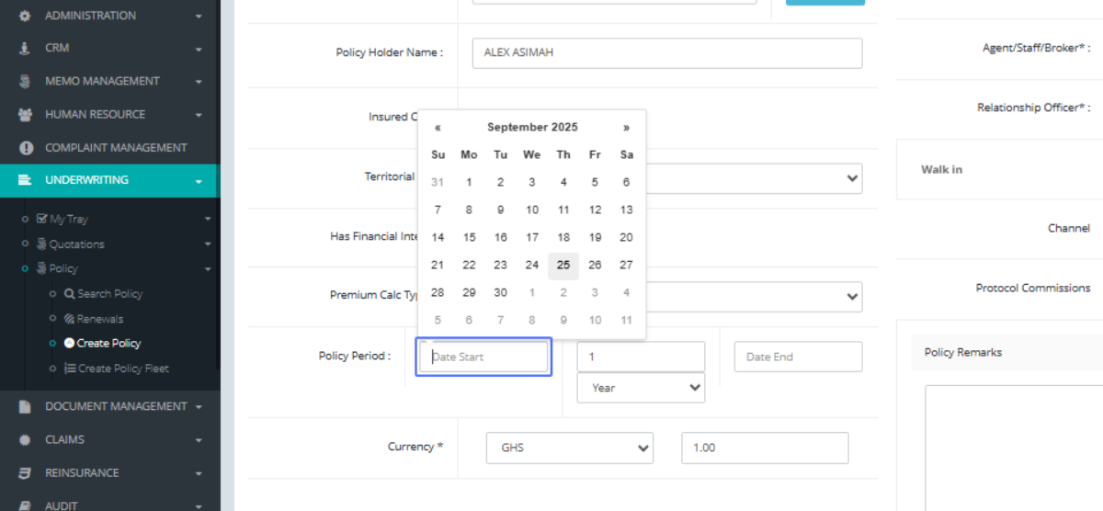Select September 25 in the date picker
The width and height of the screenshot is (1103, 511).
point(563,266)
